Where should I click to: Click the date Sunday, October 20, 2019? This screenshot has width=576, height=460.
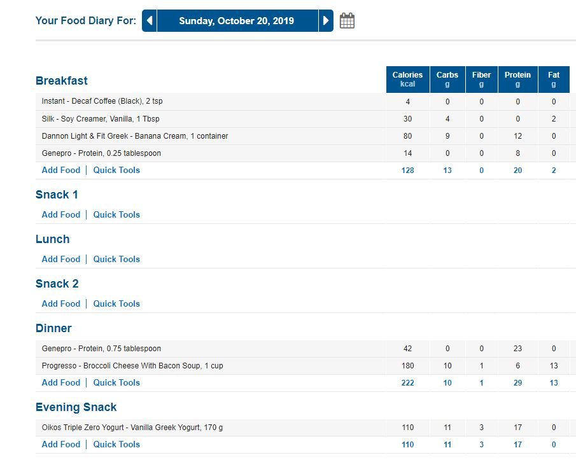click(237, 20)
